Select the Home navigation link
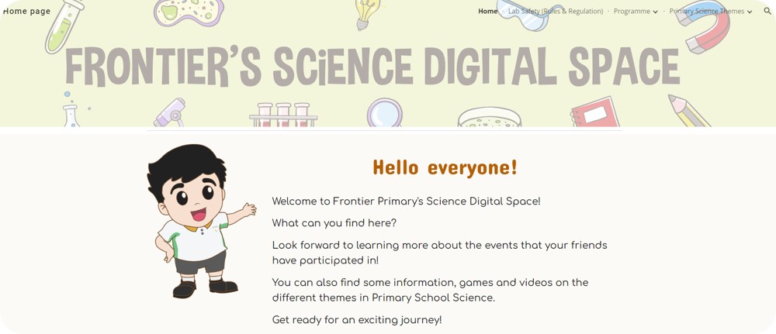776x334 pixels. coord(487,12)
